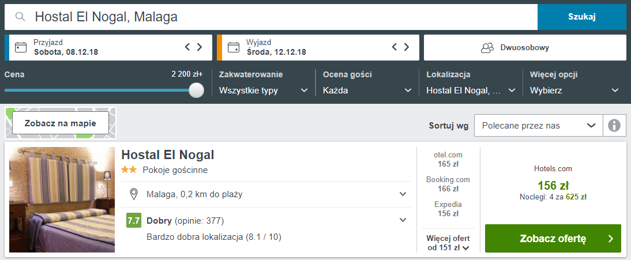Open Zobacz na mapie map view
The image size is (631, 260).
[61, 123]
